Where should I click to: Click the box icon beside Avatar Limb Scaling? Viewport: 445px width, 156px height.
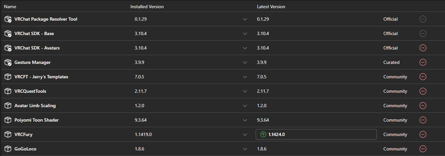[8, 106]
